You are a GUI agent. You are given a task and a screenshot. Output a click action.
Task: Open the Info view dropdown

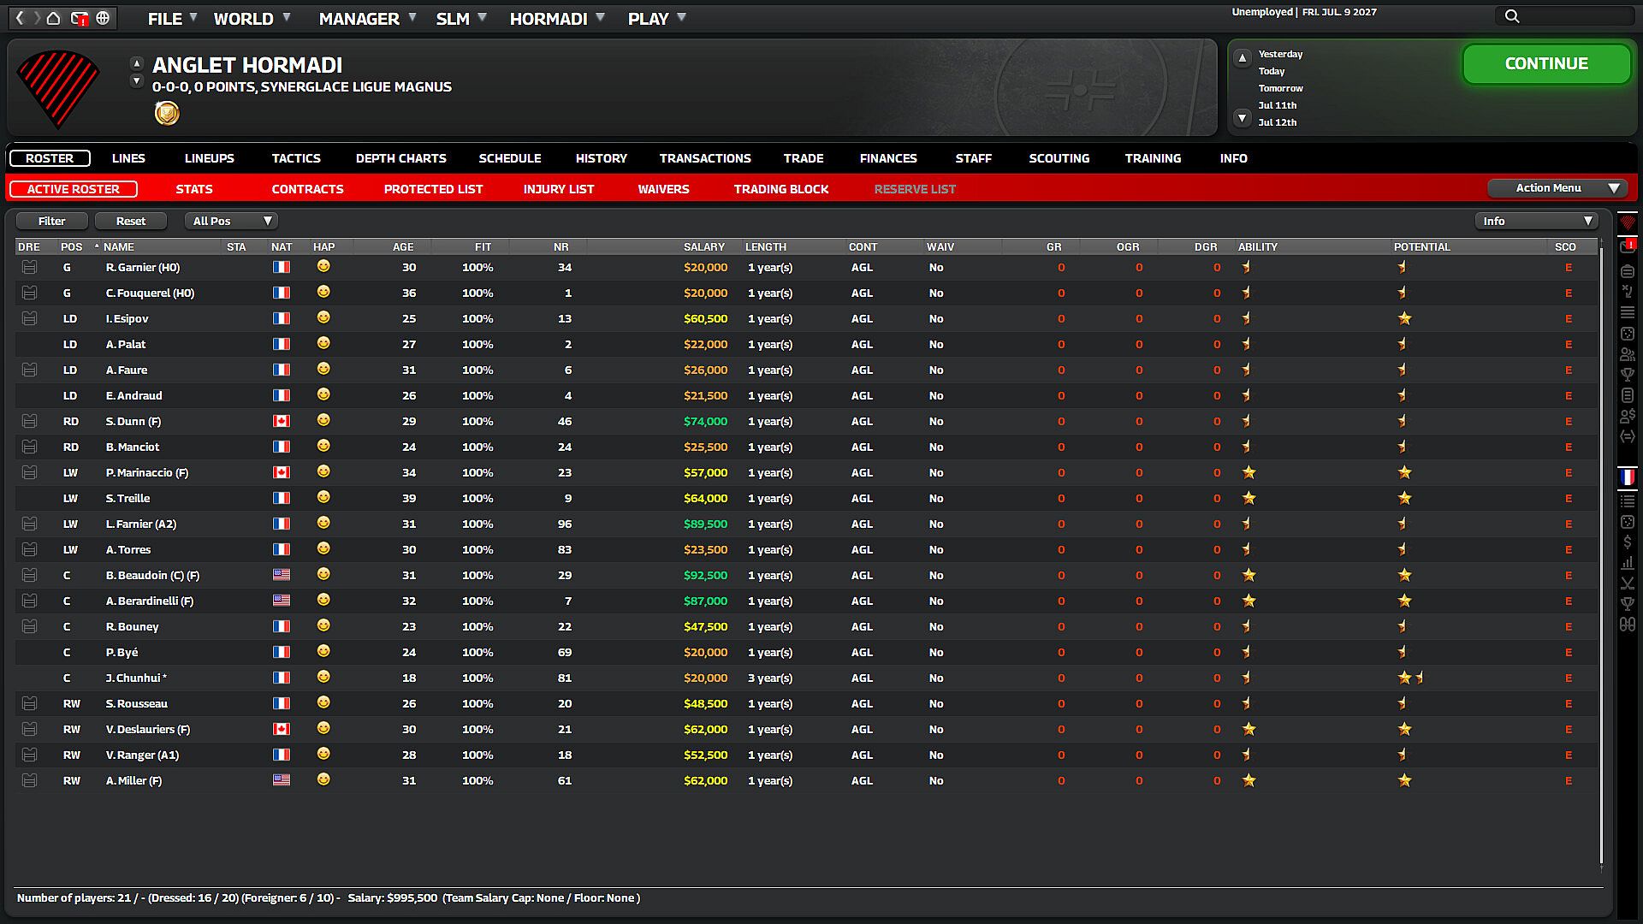click(x=1536, y=221)
